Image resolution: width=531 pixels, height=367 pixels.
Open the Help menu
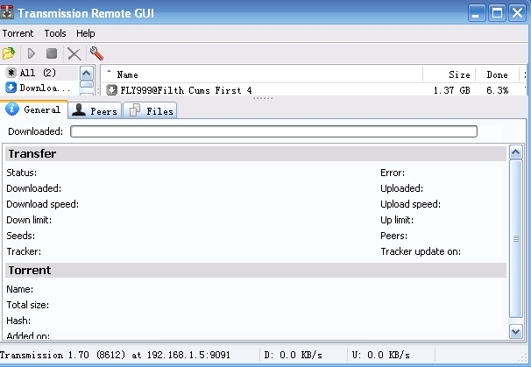(85, 33)
